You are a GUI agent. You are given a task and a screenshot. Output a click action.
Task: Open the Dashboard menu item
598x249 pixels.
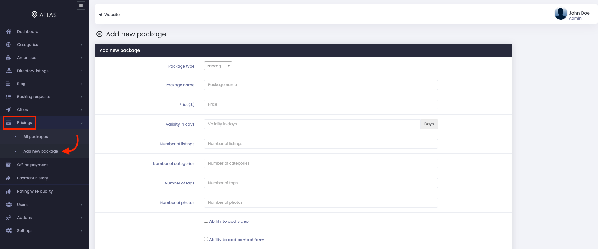click(44, 31)
